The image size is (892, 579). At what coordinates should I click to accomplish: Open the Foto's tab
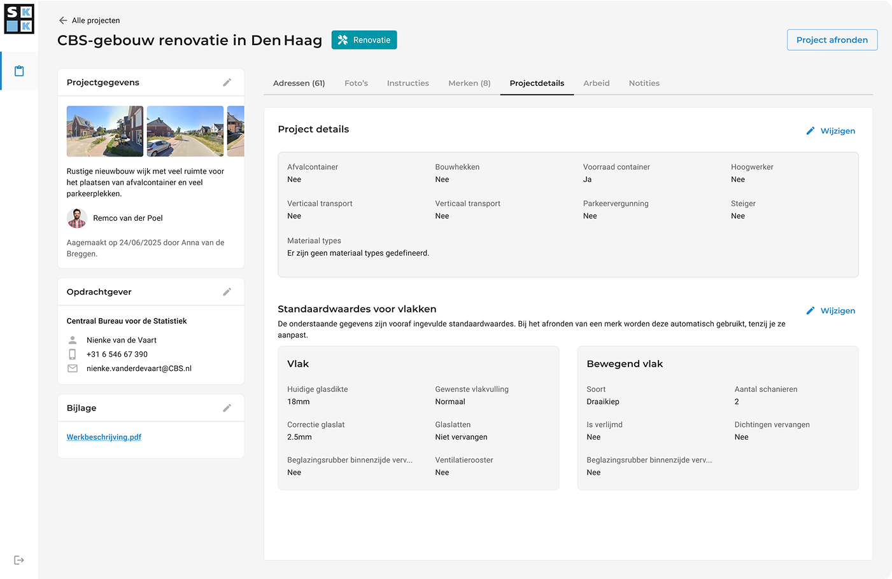click(356, 83)
